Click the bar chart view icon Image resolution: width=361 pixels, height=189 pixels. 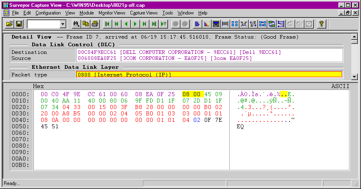(207, 24)
